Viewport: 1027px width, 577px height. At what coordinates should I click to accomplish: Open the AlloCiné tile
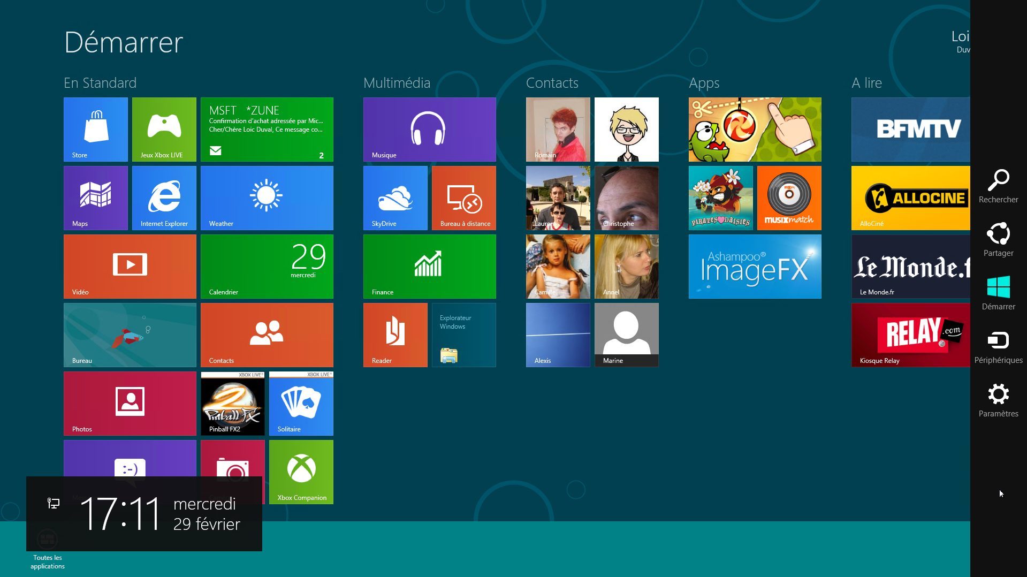click(910, 198)
